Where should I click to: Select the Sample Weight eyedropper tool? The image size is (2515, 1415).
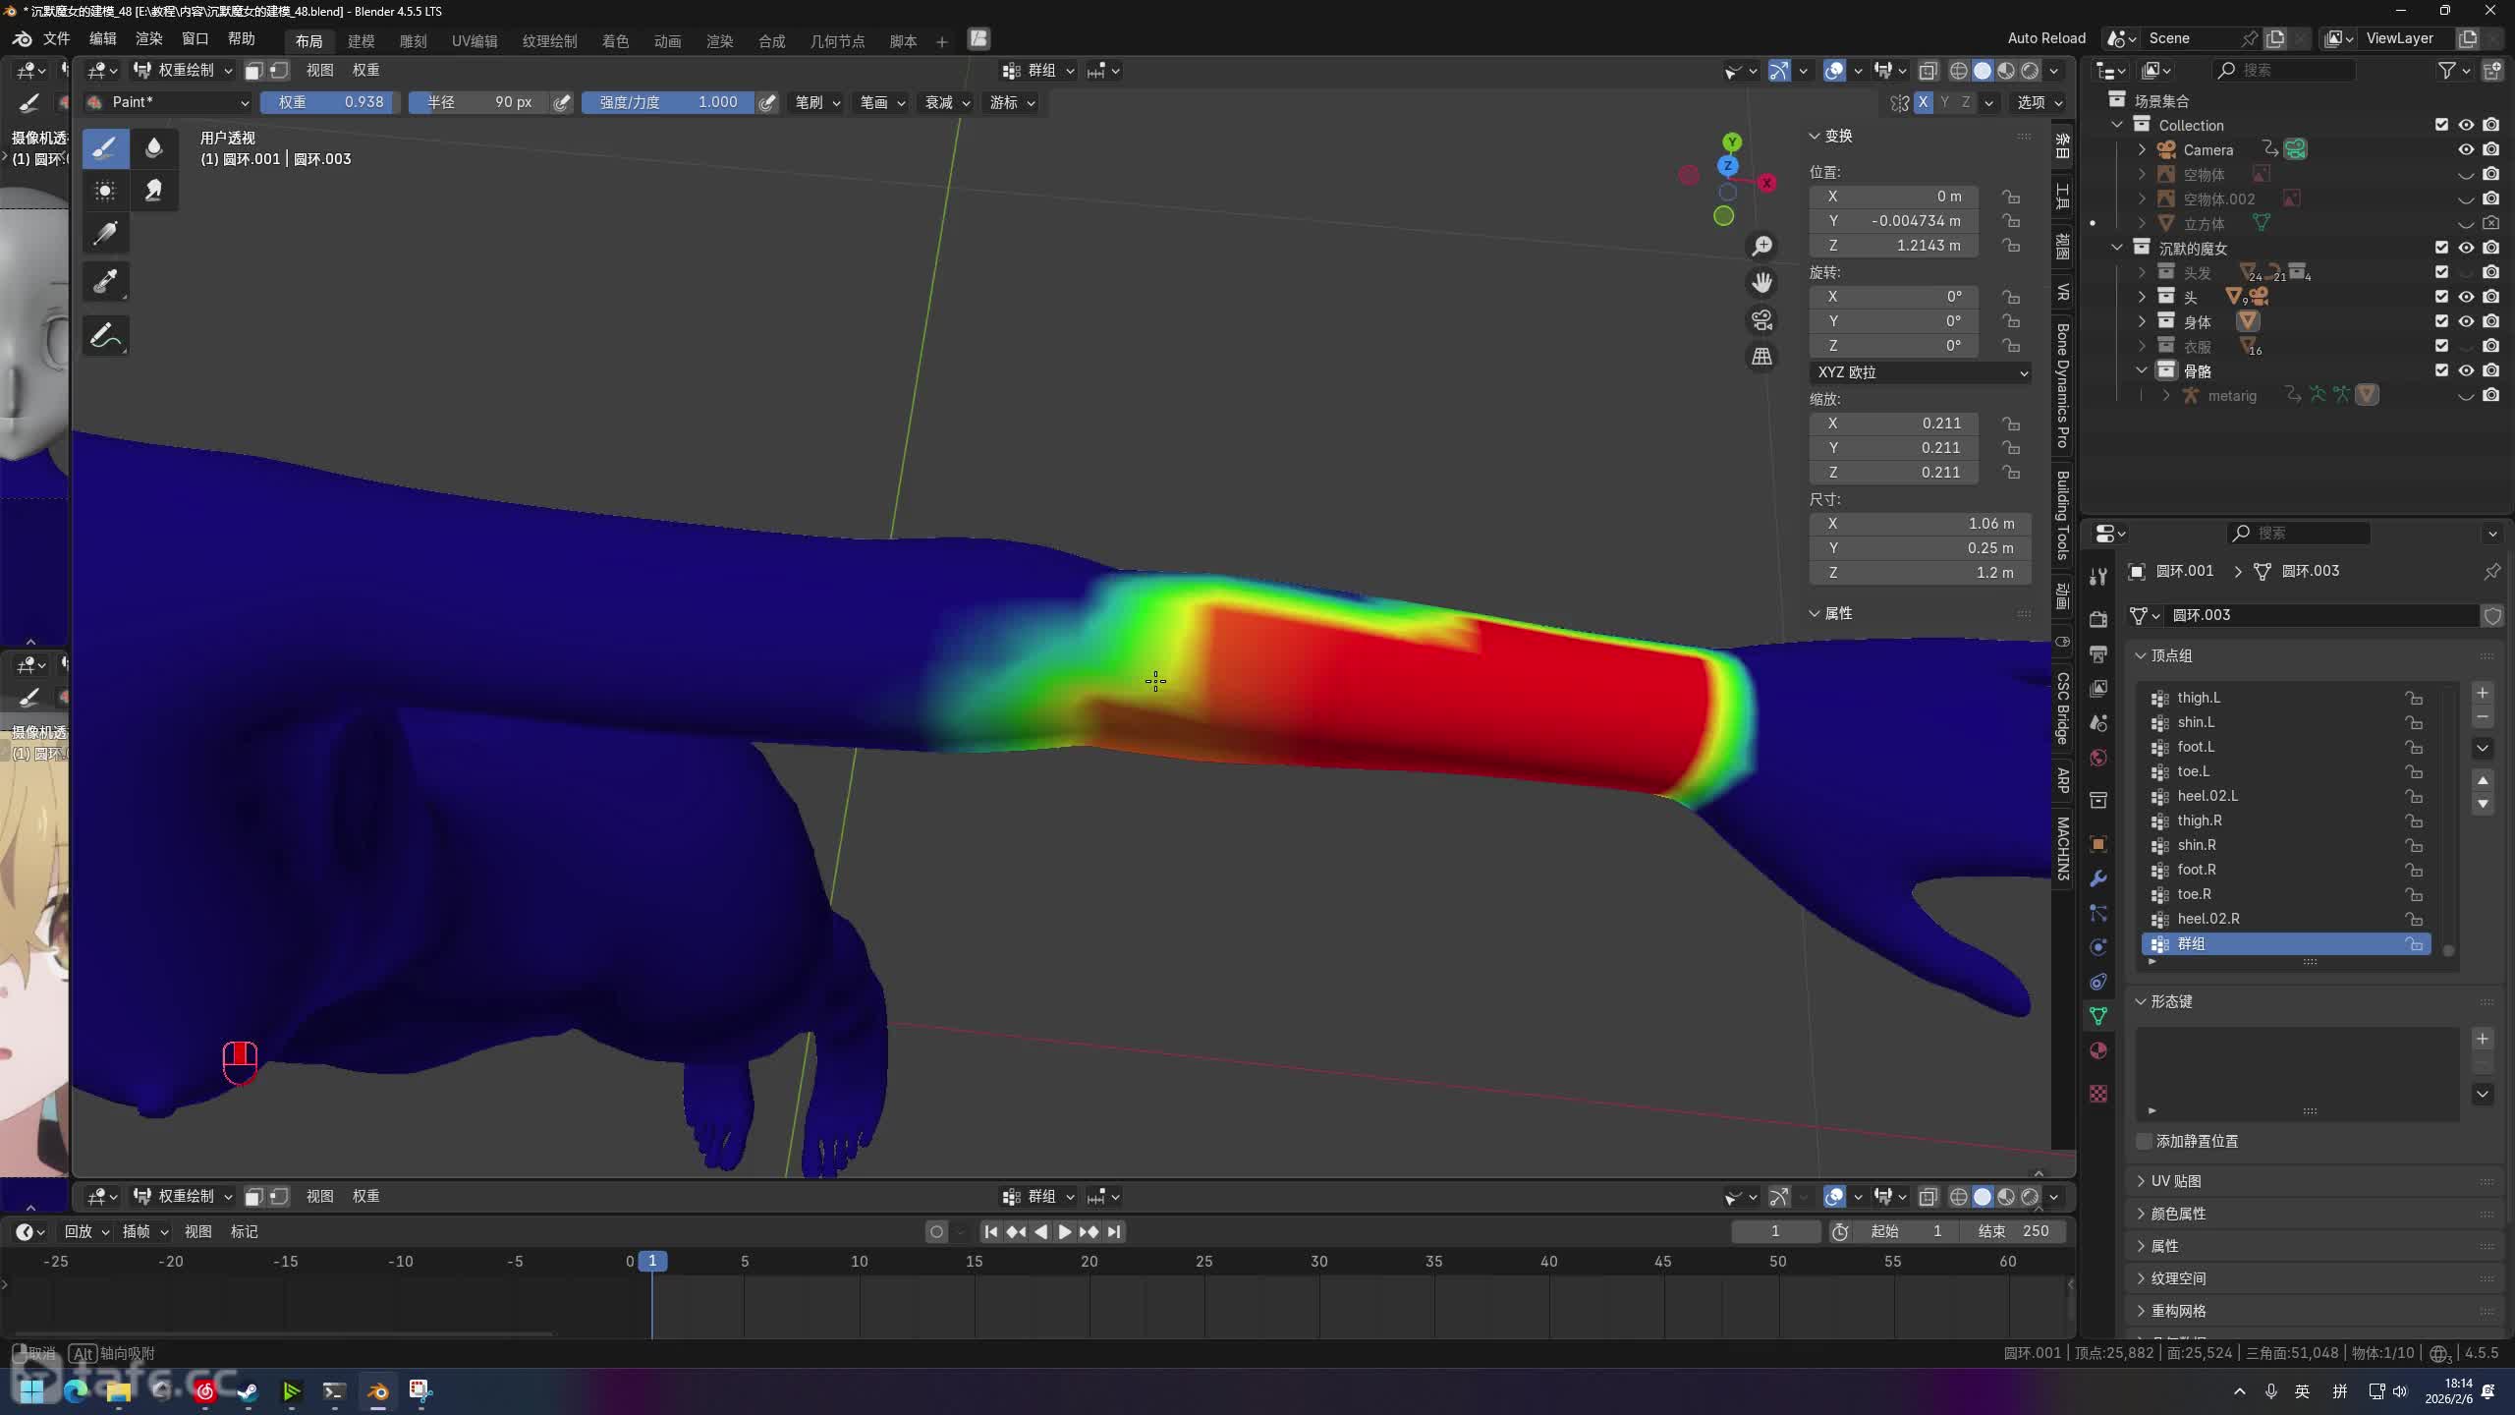pyautogui.click(x=105, y=282)
